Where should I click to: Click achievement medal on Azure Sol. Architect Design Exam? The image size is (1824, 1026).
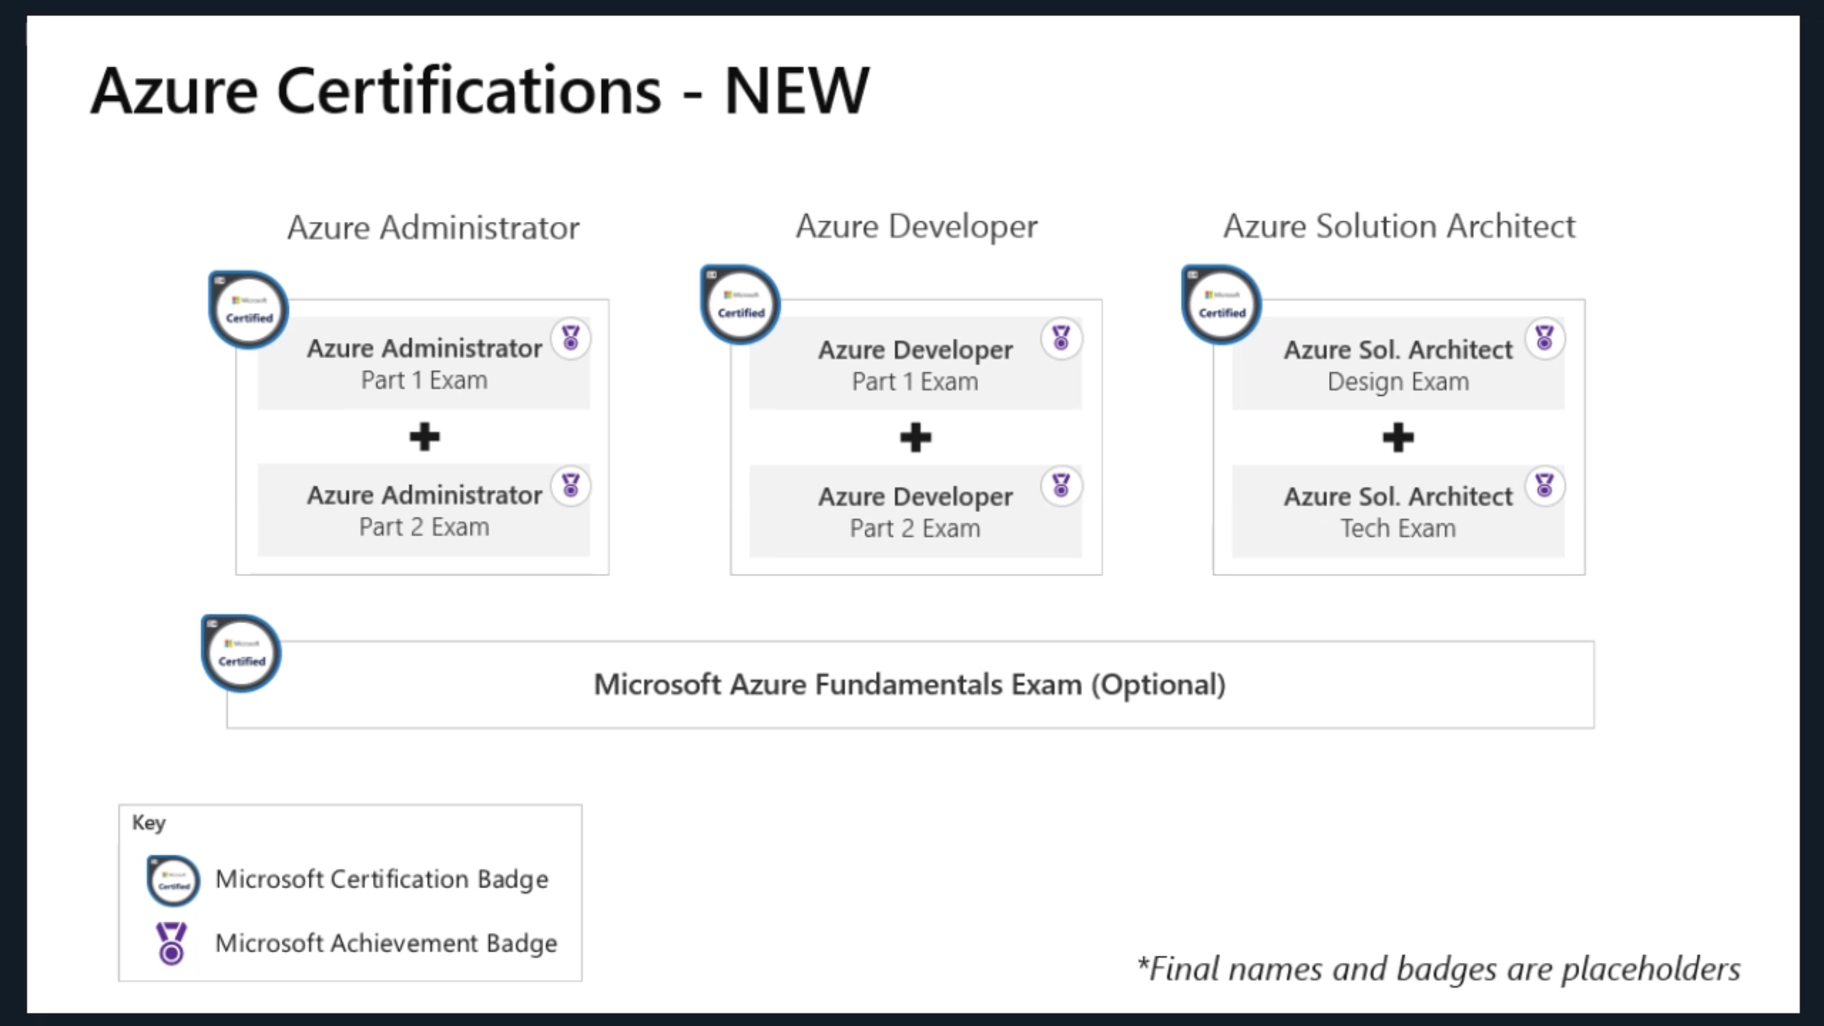pos(1544,339)
